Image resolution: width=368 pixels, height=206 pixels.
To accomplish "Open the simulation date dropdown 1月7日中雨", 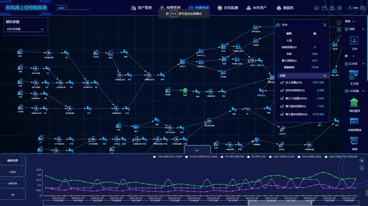I will [x=25, y=29].
